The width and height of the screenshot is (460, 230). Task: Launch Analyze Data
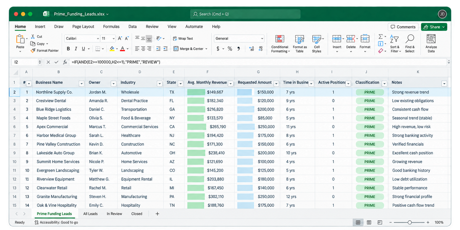pos(431,44)
